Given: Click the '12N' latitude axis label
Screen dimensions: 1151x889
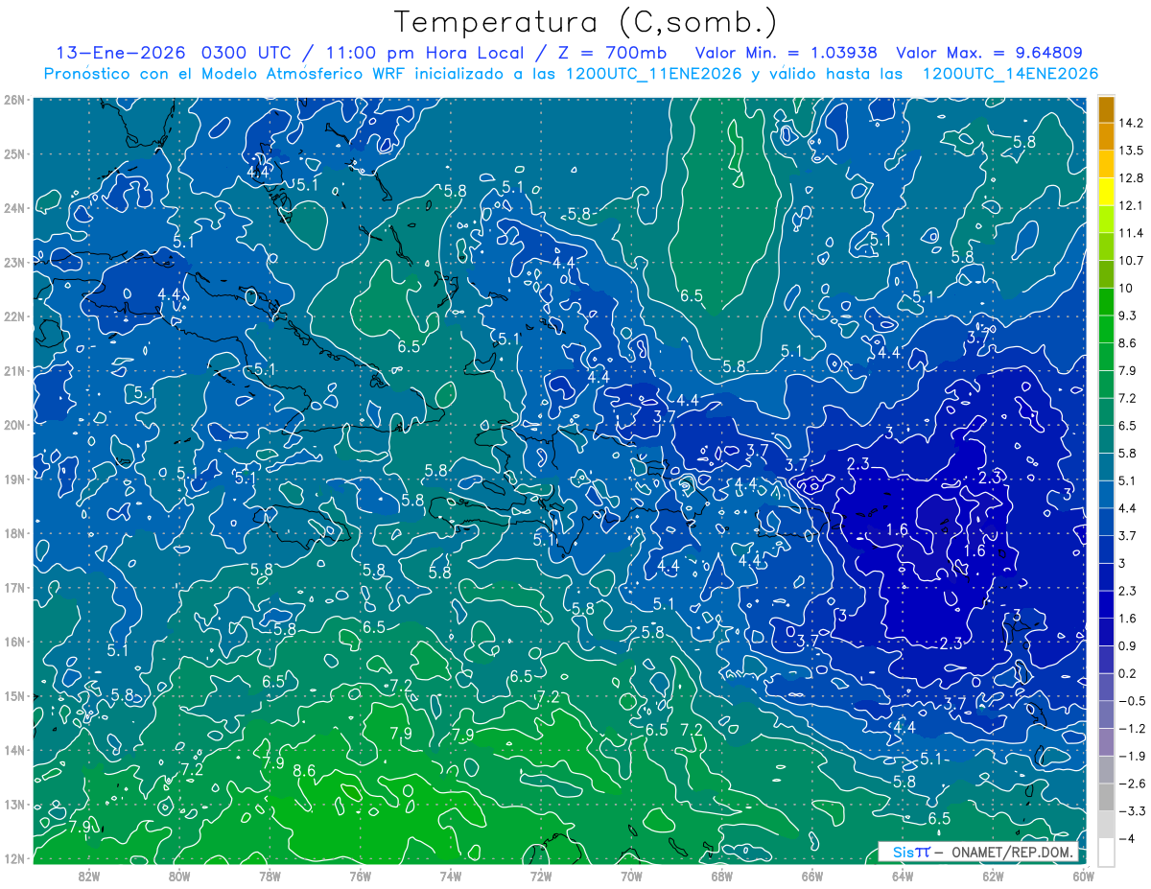Looking at the screenshot, I should coord(14,858).
